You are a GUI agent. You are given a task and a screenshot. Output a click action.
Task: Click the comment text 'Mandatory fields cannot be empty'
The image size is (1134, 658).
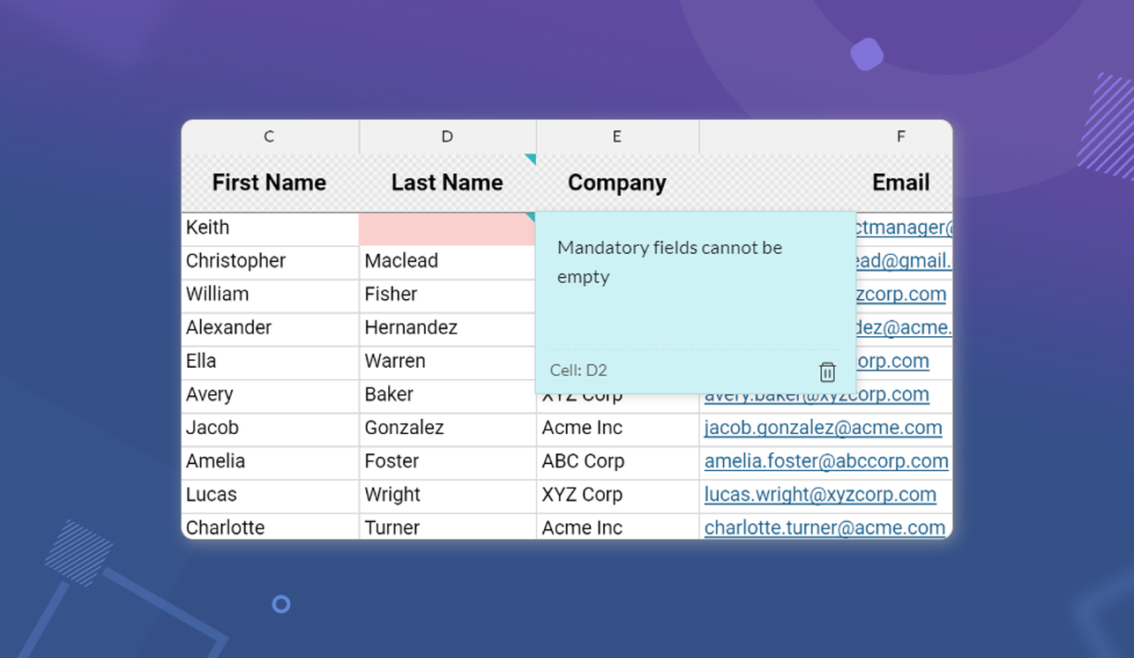[x=669, y=262]
